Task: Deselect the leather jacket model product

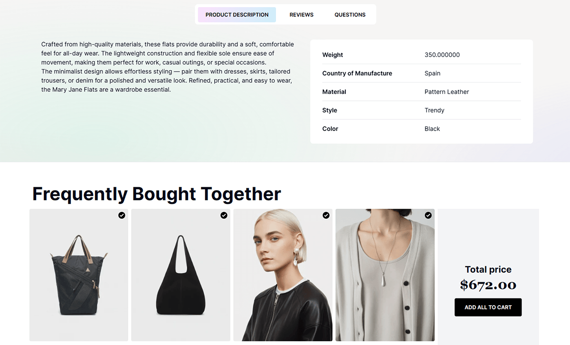Action: pyautogui.click(x=326, y=215)
